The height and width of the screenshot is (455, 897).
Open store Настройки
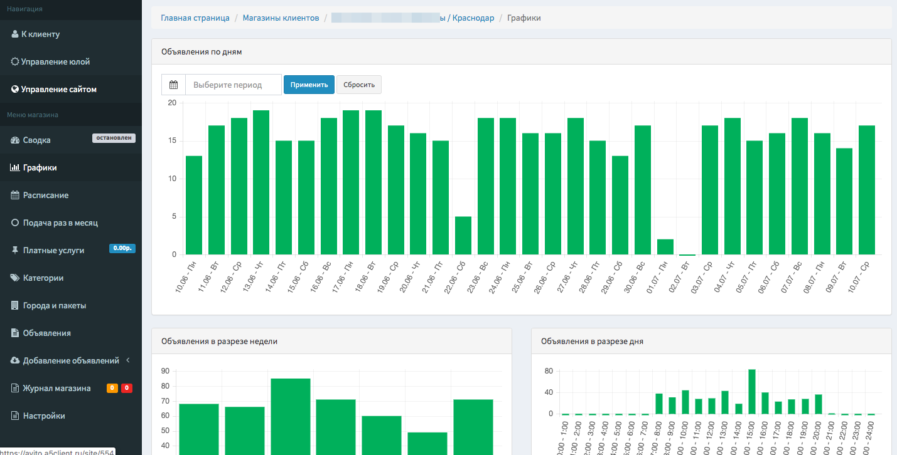[71, 416]
